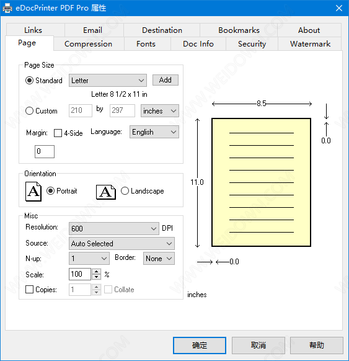The height and width of the screenshot is (361, 349).
Task: Click the 'Letter 8 1/2 x 11 in' text
Action: 119,94
